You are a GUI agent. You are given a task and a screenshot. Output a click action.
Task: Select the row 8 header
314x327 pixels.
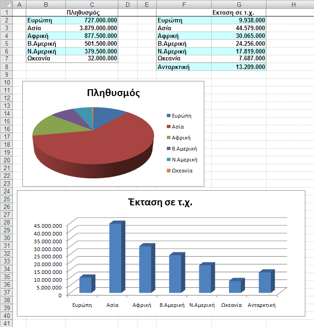6,67
